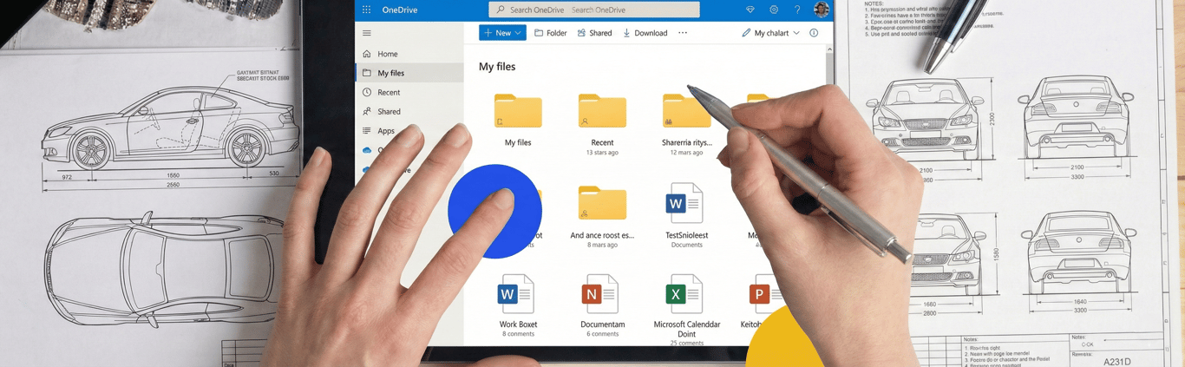Open the Sharerria ritys folder

(686, 111)
